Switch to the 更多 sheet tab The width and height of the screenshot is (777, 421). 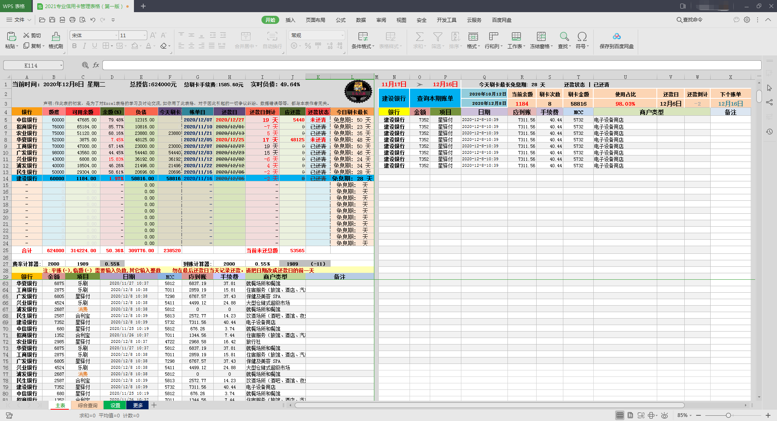coord(138,405)
